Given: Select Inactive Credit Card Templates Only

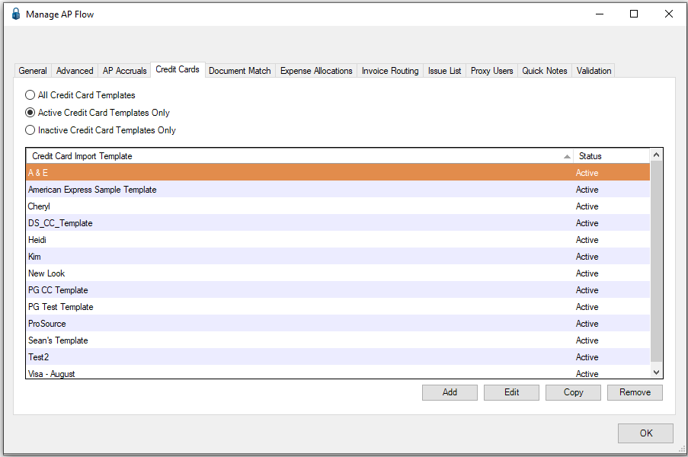Looking at the screenshot, I should (100, 130).
